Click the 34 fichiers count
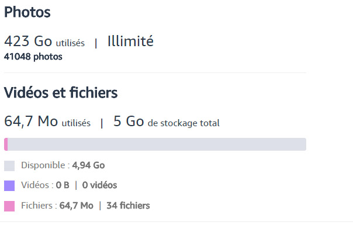Viewport: 353px width, 229px height. click(128, 206)
